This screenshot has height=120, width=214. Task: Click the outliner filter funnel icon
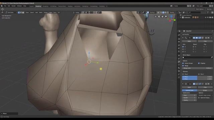coord(208,13)
